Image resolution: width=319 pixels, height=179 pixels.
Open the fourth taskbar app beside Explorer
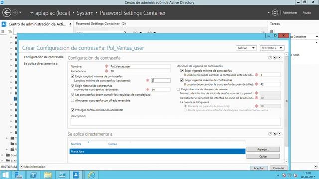click(62, 175)
